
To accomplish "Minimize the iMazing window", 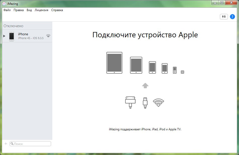I will pyautogui.click(x=215, y=3).
